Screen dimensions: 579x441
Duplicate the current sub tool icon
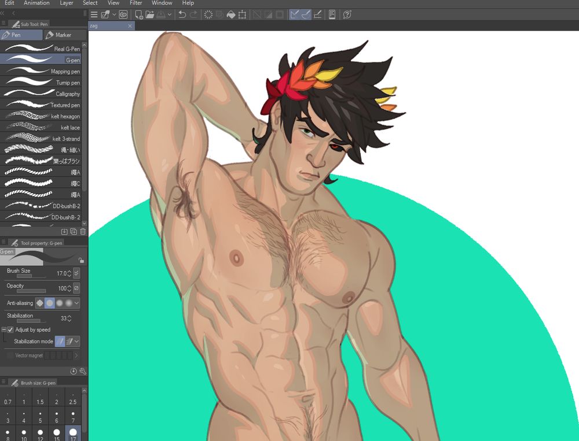74,232
